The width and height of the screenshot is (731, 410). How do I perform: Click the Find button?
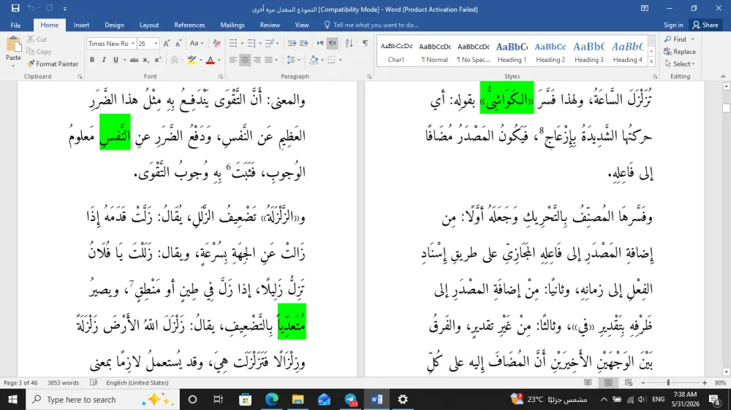click(x=676, y=39)
